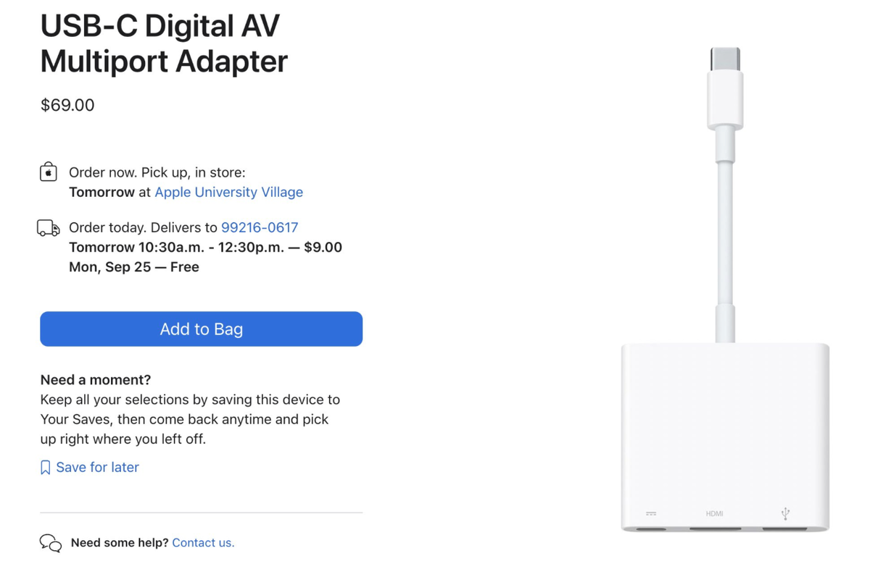Change the delivery ZIP code 99216-0617
This screenshot has width=870, height=569.
(260, 227)
